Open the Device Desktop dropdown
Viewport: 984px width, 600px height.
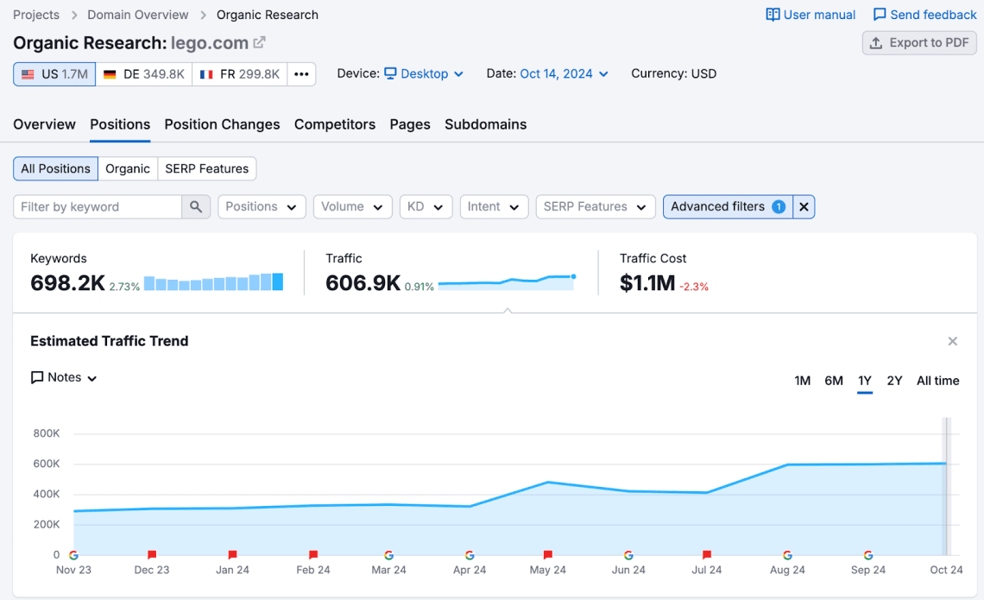[424, 73]
